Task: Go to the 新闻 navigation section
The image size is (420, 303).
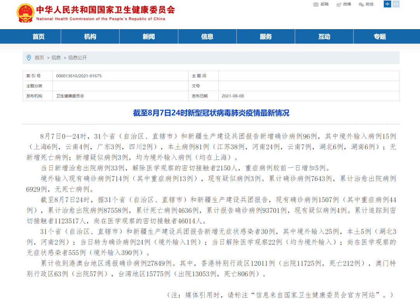Action: point(149,37)
